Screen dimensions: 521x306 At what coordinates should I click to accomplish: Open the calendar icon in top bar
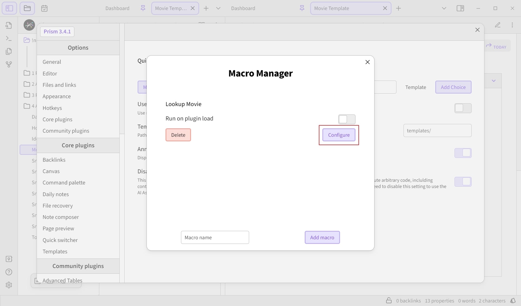point(44,8)
